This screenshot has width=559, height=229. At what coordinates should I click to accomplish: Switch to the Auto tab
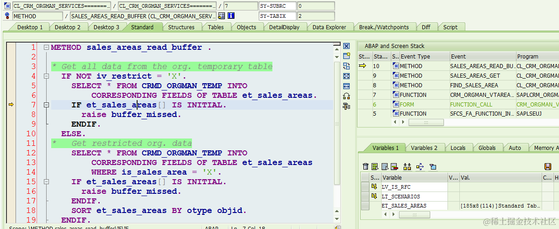point(515,148)
